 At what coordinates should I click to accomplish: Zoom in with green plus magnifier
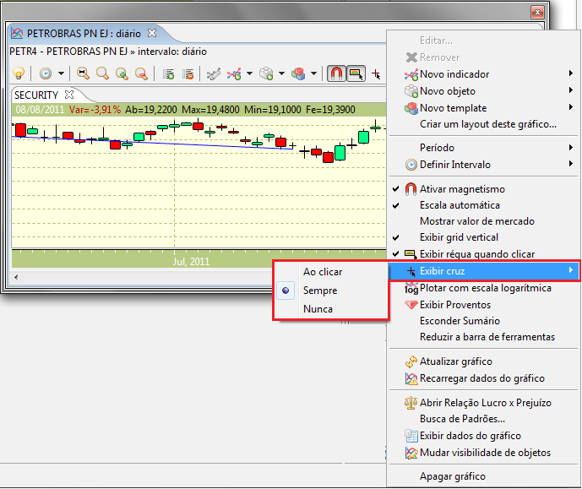(122, 73)
